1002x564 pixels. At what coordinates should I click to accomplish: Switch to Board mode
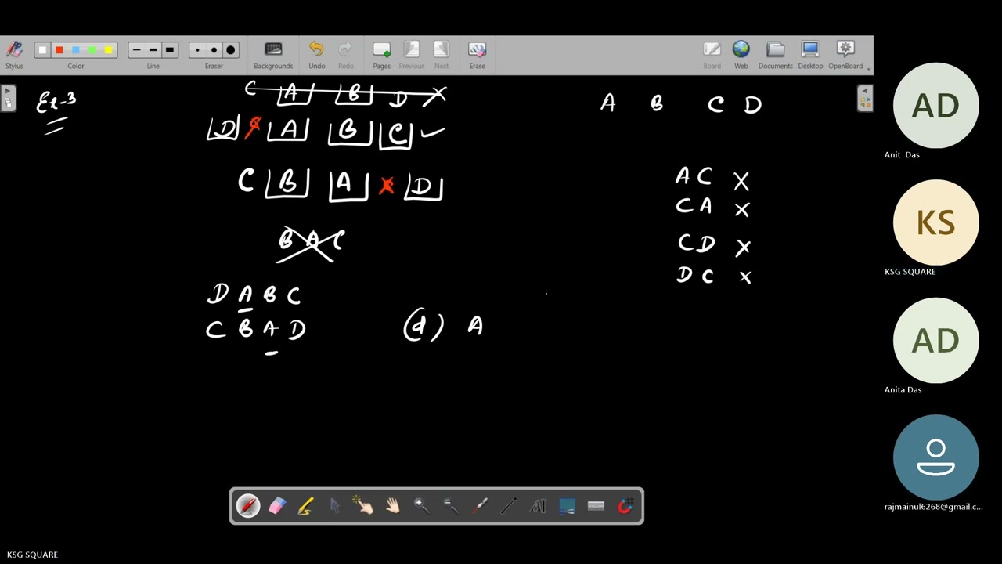712,55
